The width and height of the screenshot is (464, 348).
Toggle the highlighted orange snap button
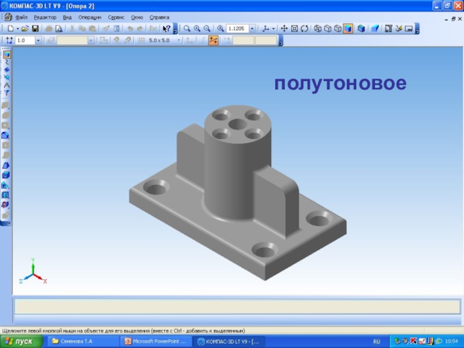pyautogui.click(x=213, y=40)
